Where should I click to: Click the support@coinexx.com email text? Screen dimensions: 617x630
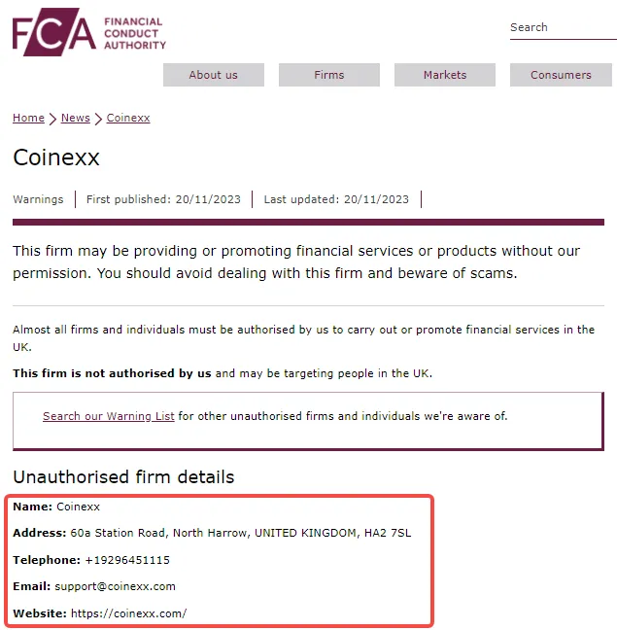[116, 586]
